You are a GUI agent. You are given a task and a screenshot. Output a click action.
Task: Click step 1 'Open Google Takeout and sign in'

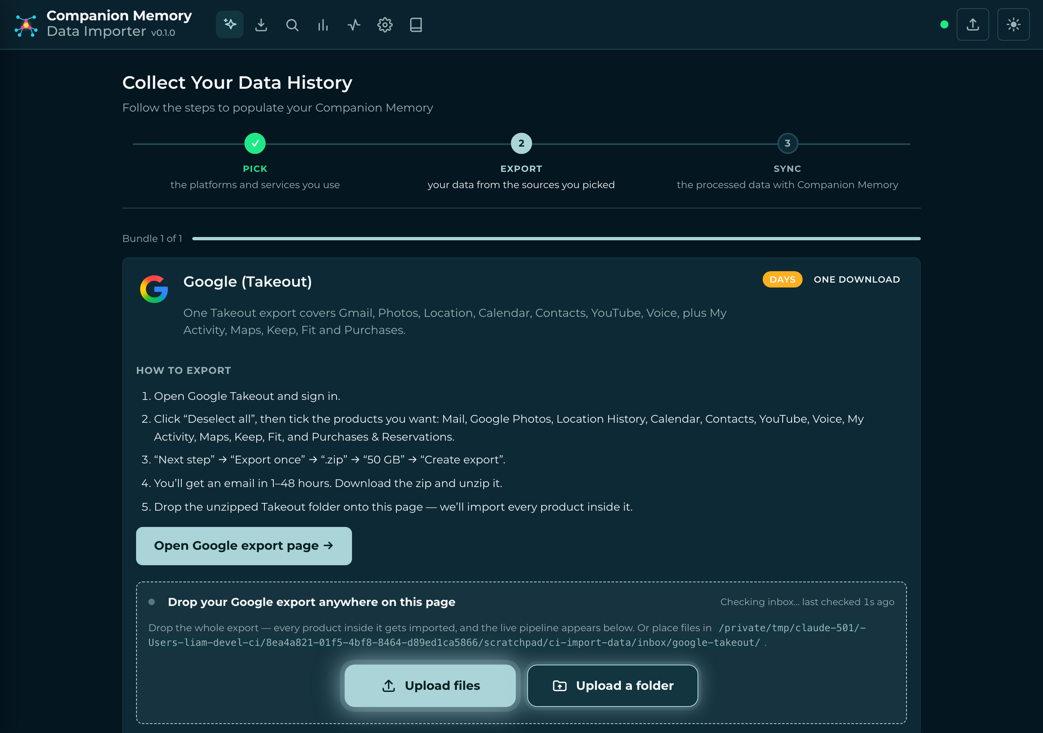point(246,396)
